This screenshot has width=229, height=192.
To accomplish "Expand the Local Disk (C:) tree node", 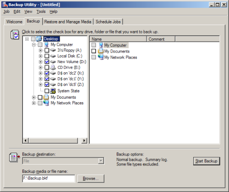I will tap(40, 56).
